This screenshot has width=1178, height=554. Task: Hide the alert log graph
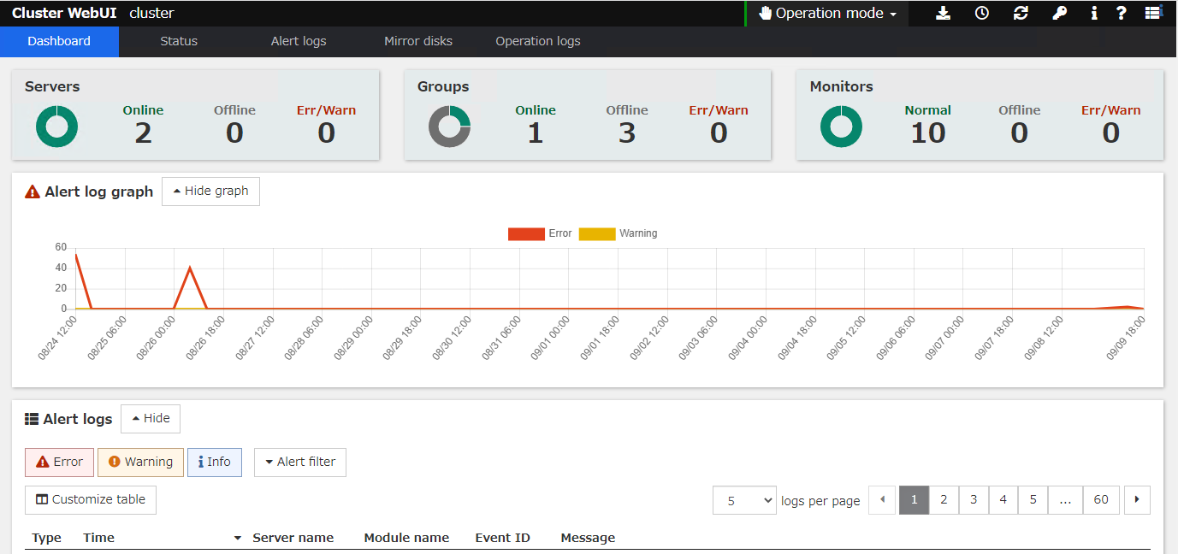[x=210, y=191]
